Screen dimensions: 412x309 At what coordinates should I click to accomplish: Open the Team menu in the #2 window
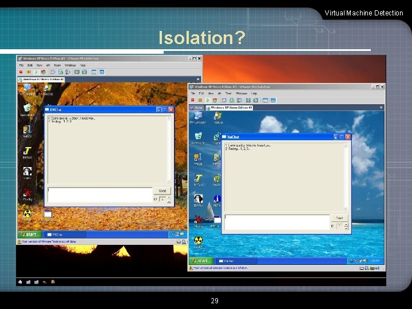pyautogui.click(x=57, y=65)
